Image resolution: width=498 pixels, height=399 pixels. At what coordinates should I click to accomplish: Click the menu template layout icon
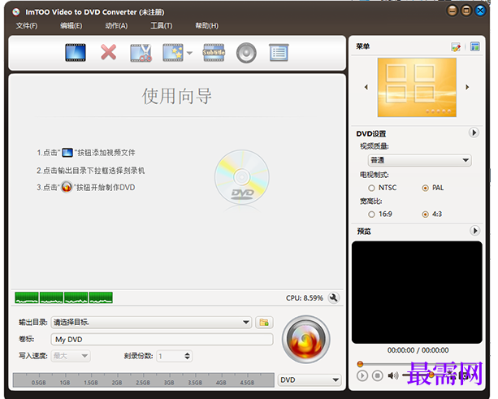[474, 46]
